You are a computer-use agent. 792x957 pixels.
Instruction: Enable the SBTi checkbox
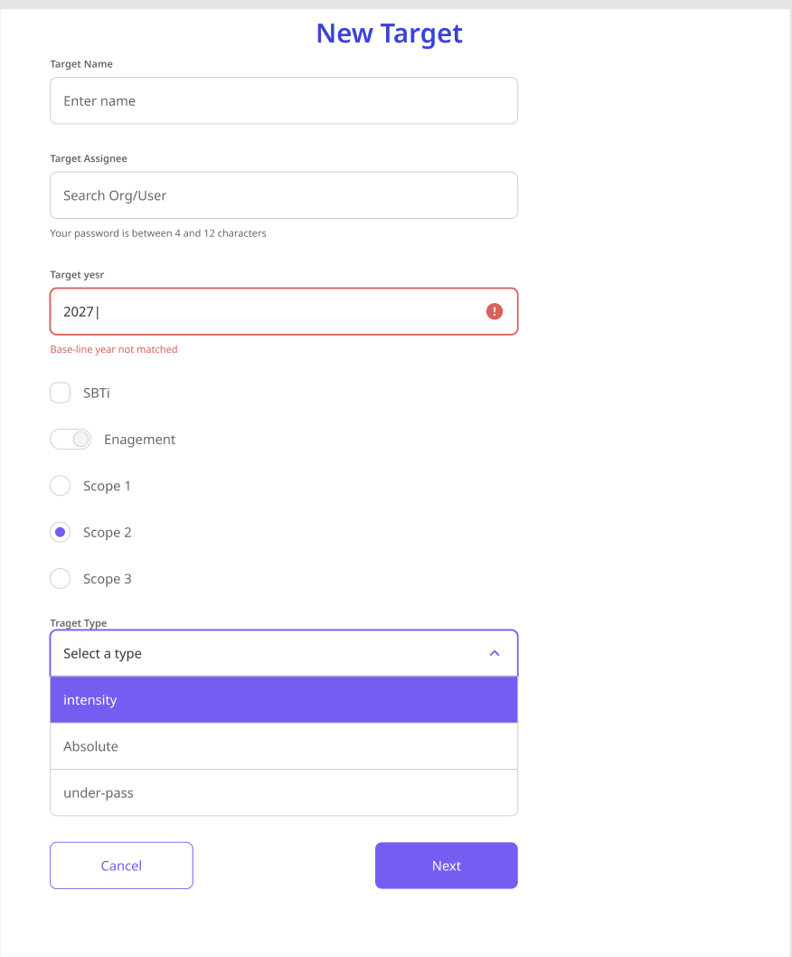pos(60,393)
